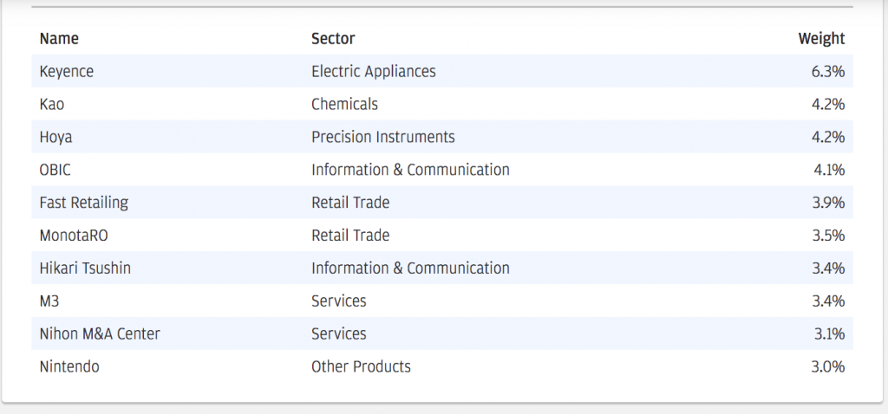Click the Hoya company name
Image resolution: width=888 pixels, height=414 pixels.
pyautogui.click(x=55, y=138)
